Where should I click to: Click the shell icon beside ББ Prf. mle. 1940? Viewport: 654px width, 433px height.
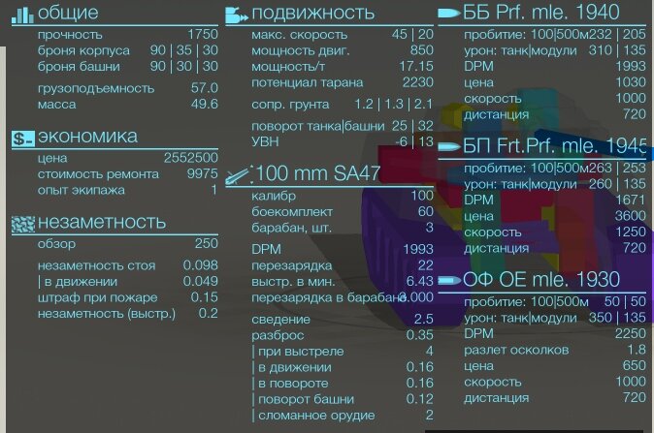pos(449,14)
